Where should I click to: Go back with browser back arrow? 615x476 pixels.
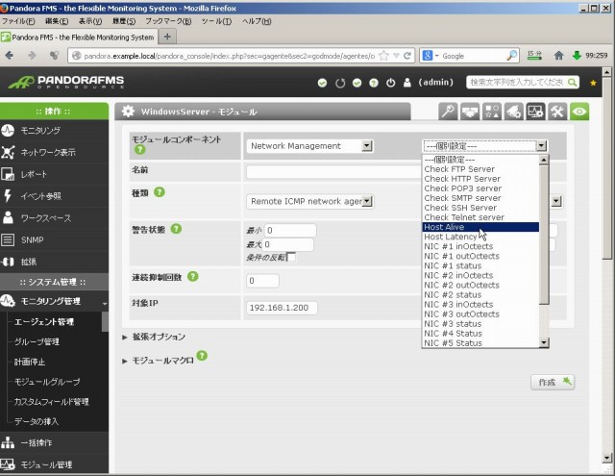click(x=10, y=56)
